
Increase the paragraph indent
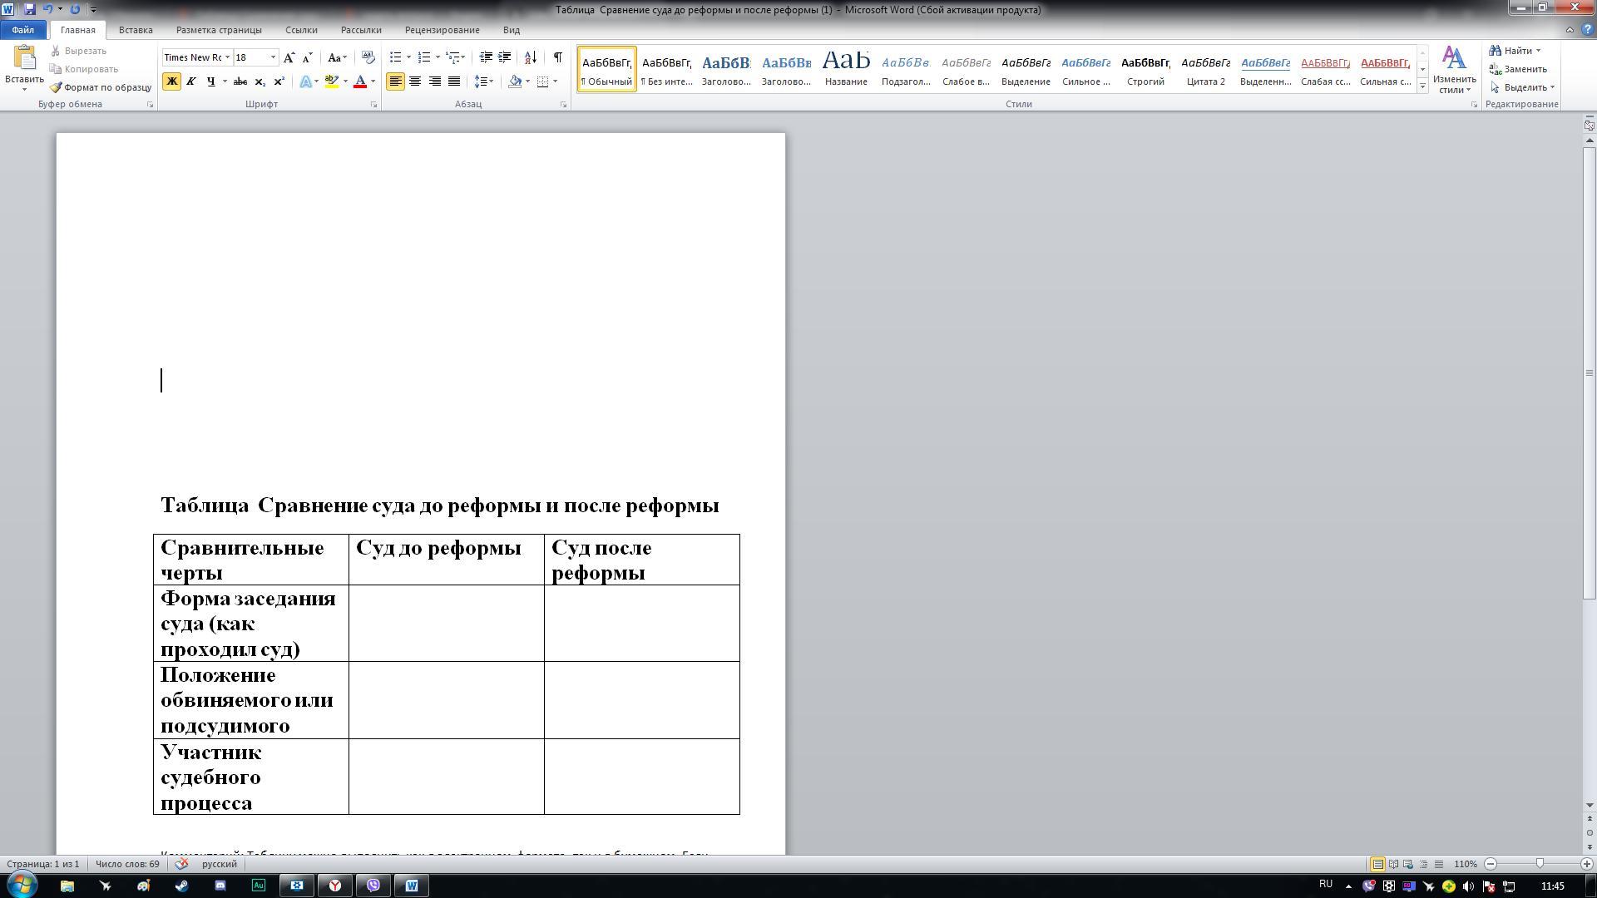[504, 57]
